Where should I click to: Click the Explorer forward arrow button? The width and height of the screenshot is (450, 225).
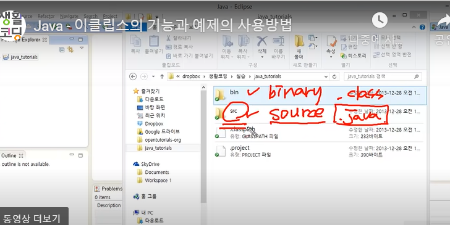pos(144,76)
